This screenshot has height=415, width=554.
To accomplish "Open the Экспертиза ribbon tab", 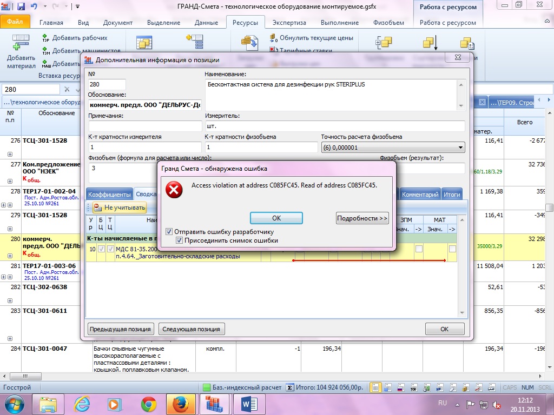I will coord(289,23).
